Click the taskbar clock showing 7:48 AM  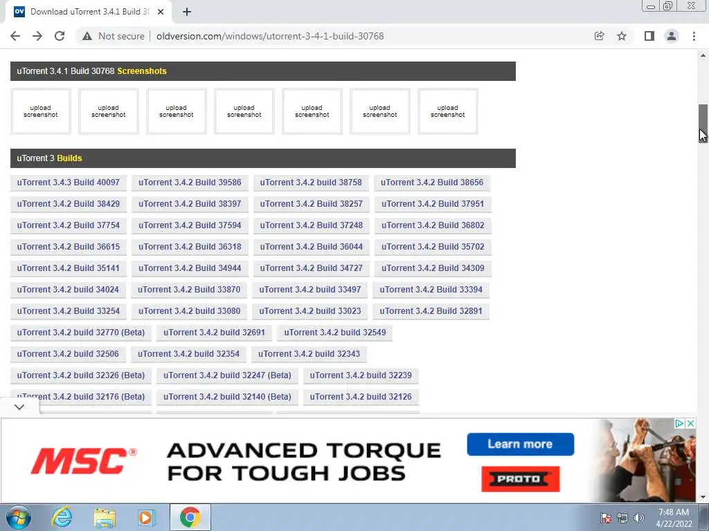pos(674,518)
